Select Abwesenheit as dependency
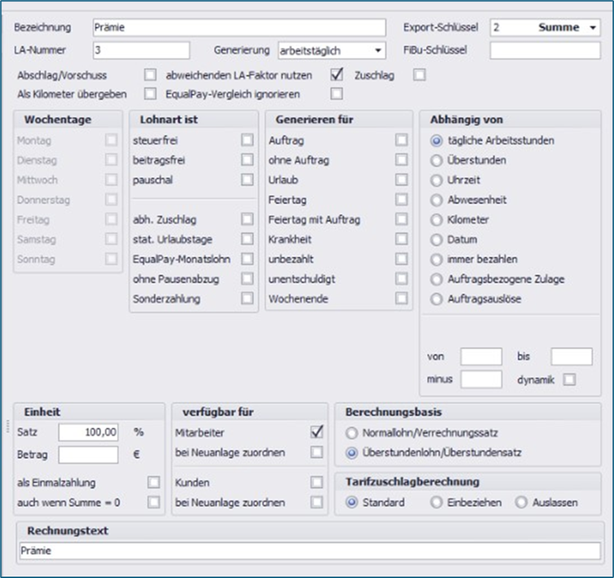This screenshot has height=578, width=614. point(436,200)
